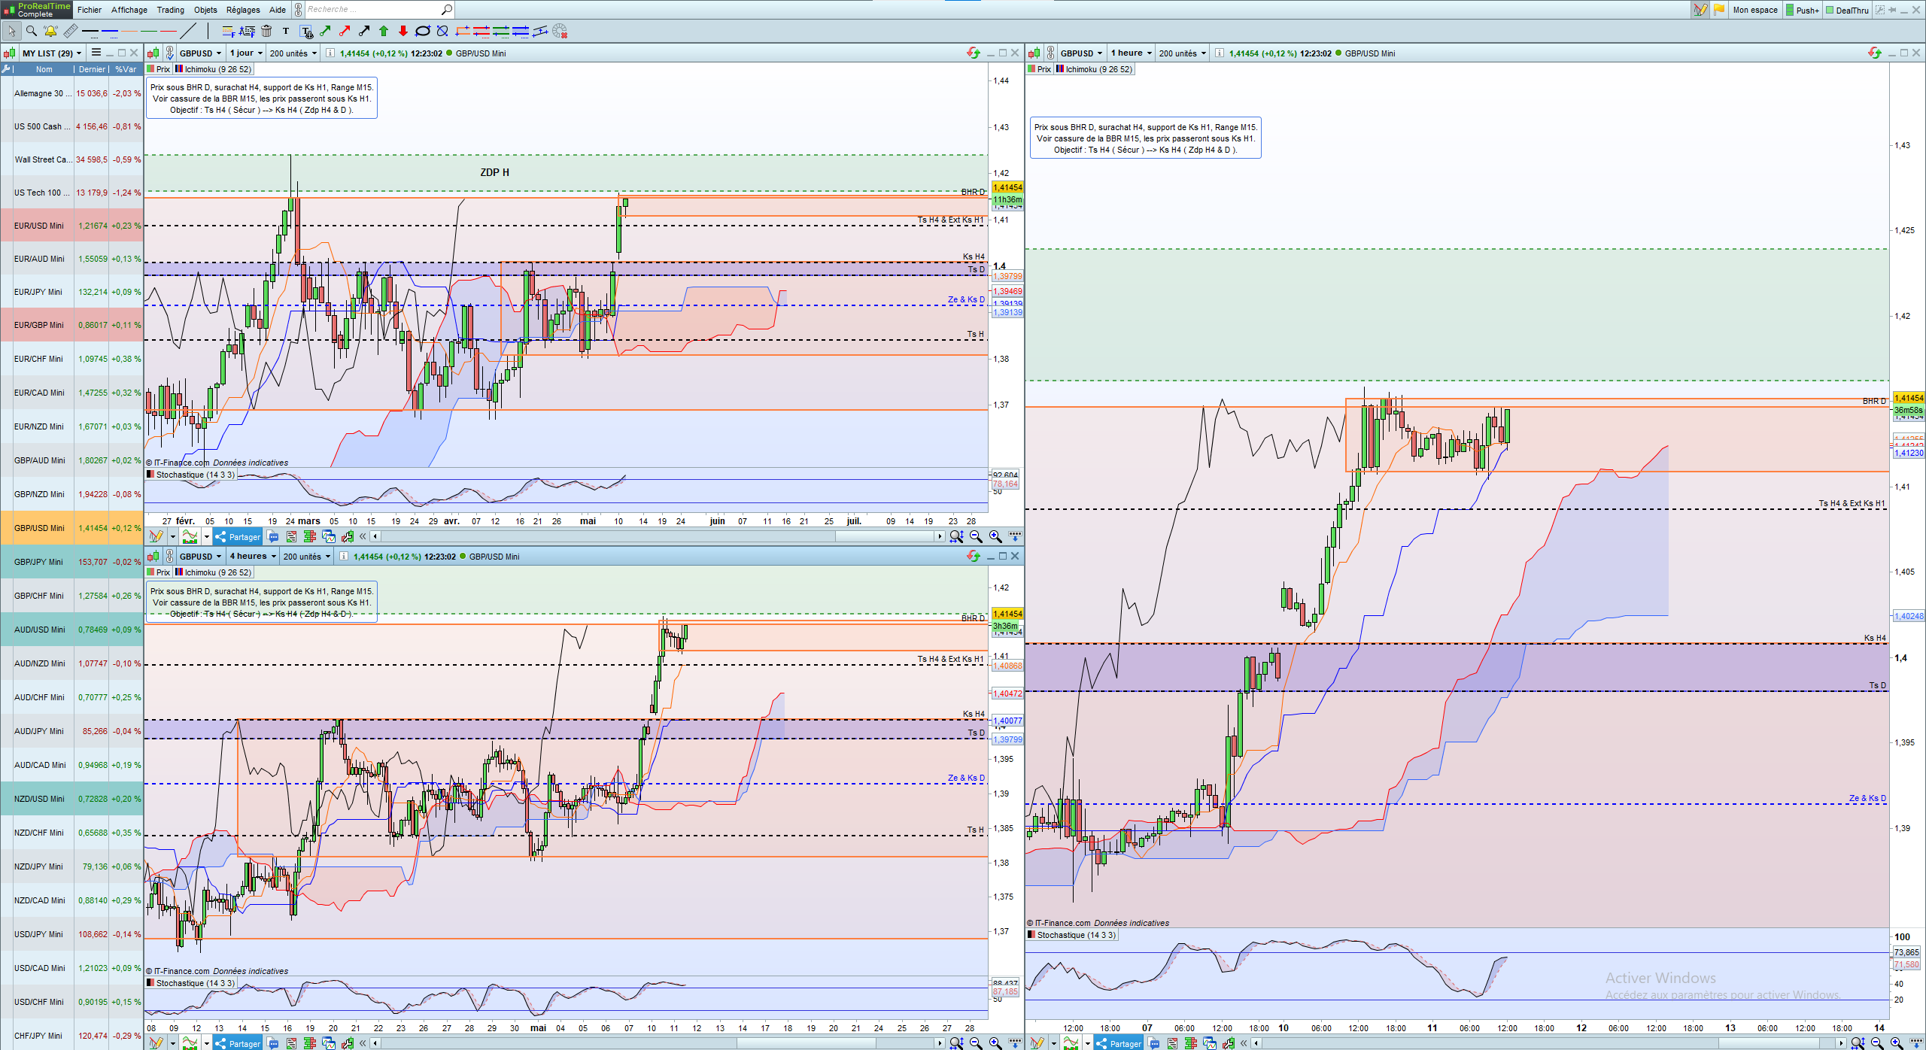Image resolution: width=1926 pixels, height=1050 pixels.
Task: Toggle the Push+ indicator
Action: click(1803, 10)
